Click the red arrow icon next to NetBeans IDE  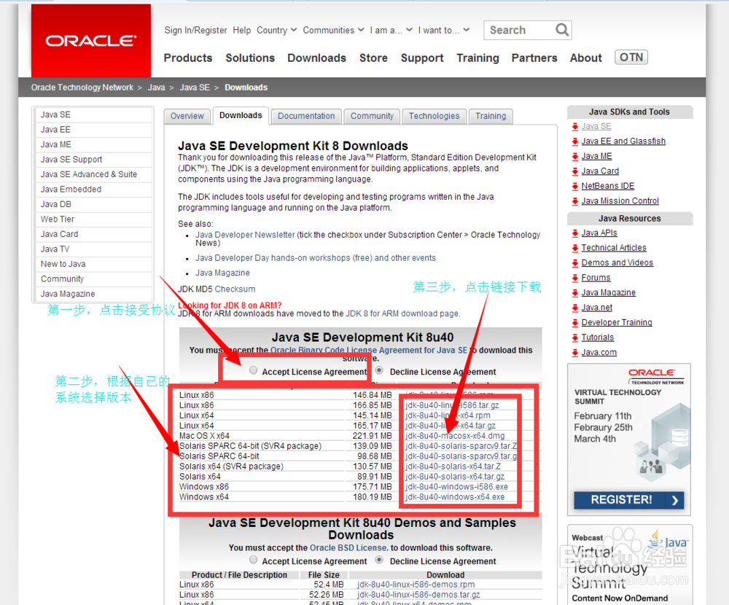click(x=575, y=186)
